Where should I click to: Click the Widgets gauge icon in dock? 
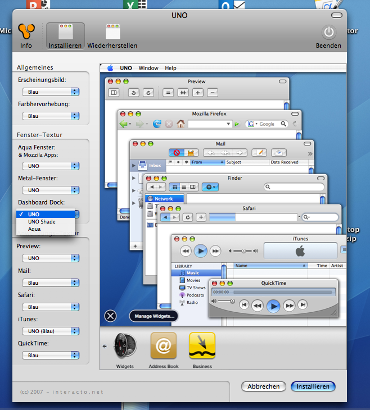(125, 345)
